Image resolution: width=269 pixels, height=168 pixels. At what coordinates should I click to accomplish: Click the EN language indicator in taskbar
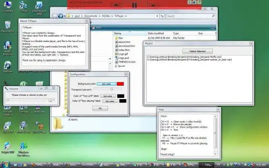(218, 165)
